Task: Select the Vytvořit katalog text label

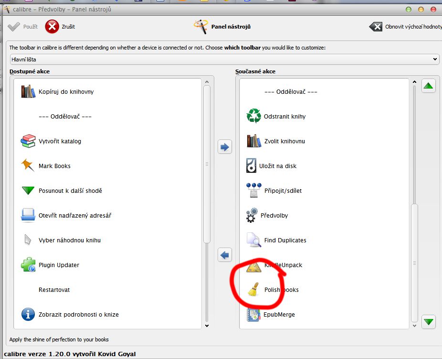Action: point(60,141)
